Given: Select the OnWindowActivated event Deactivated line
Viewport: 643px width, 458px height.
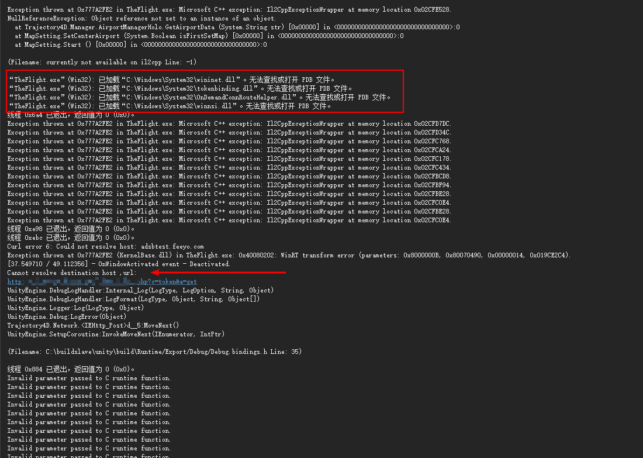Looking at the screenshot, I should click(x=119, y=264).
